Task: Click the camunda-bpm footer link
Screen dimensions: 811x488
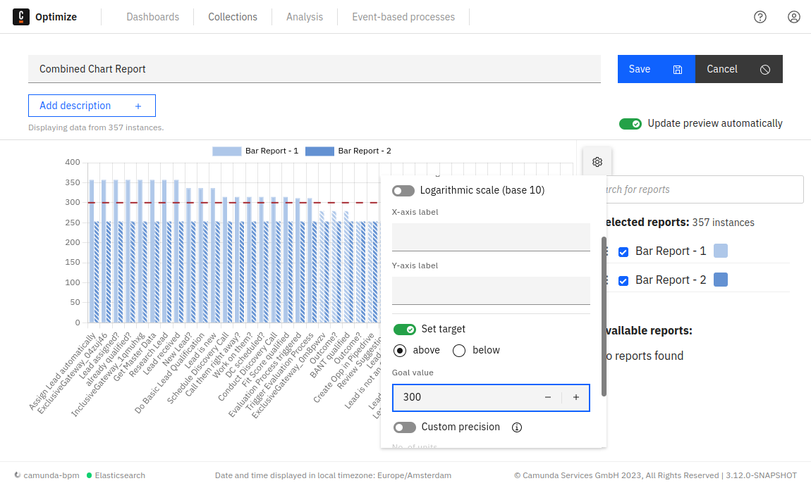Action: [x=51, y=475]
